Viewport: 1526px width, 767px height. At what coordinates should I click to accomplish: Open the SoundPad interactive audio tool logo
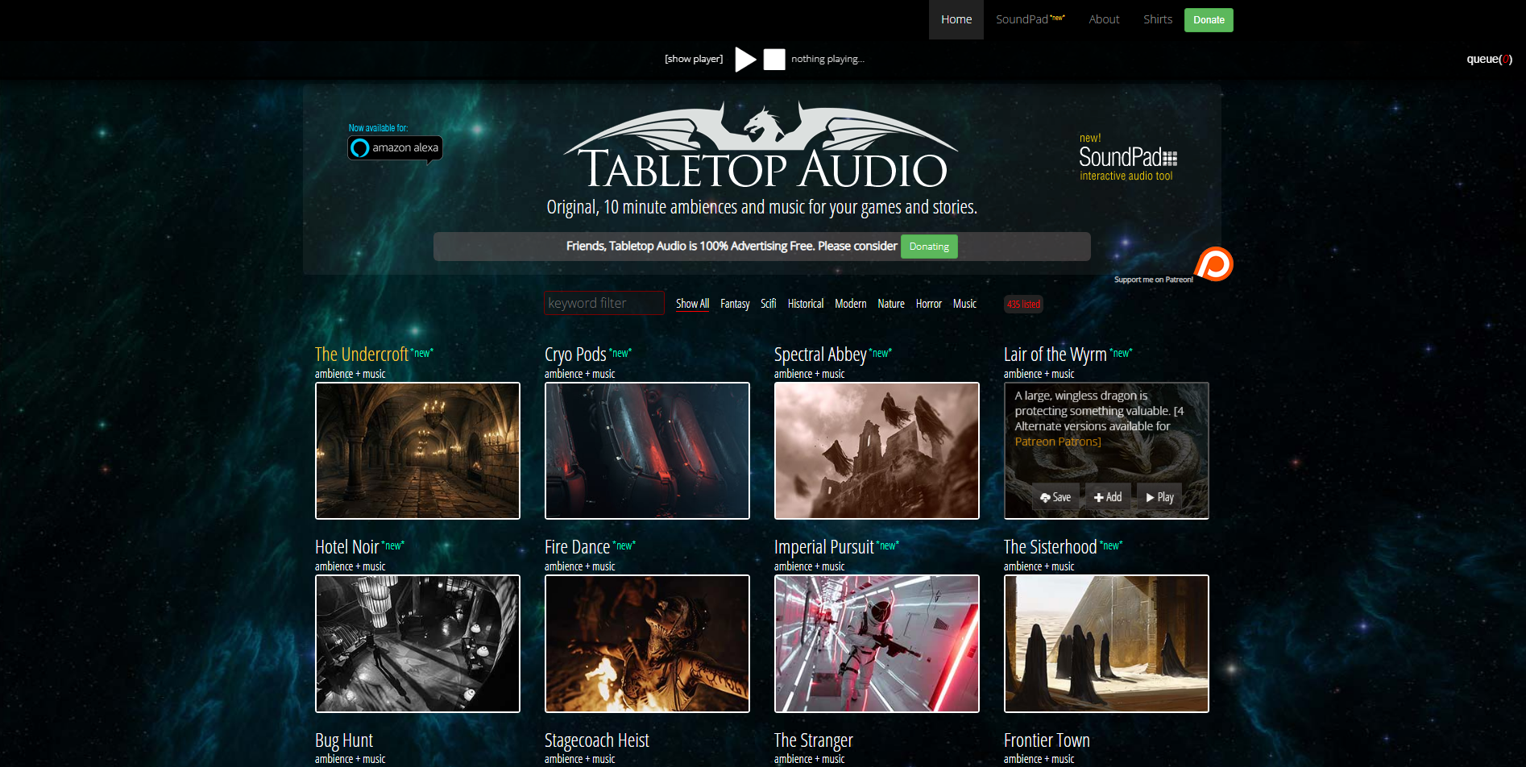coord(1127,159)
